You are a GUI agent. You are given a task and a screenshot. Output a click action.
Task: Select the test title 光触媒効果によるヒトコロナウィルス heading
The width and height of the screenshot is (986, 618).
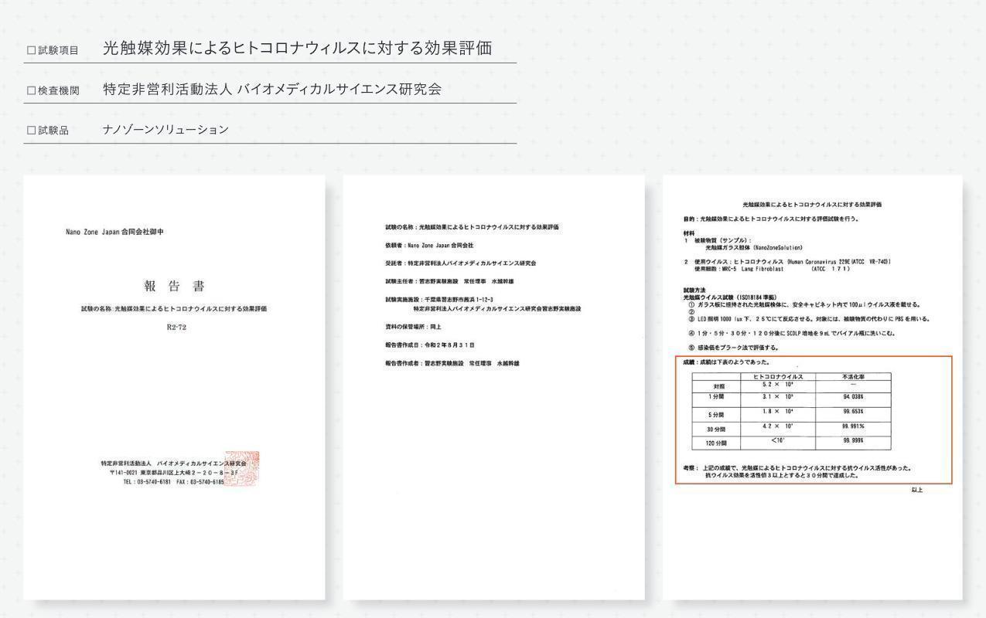tap(297, 48)
